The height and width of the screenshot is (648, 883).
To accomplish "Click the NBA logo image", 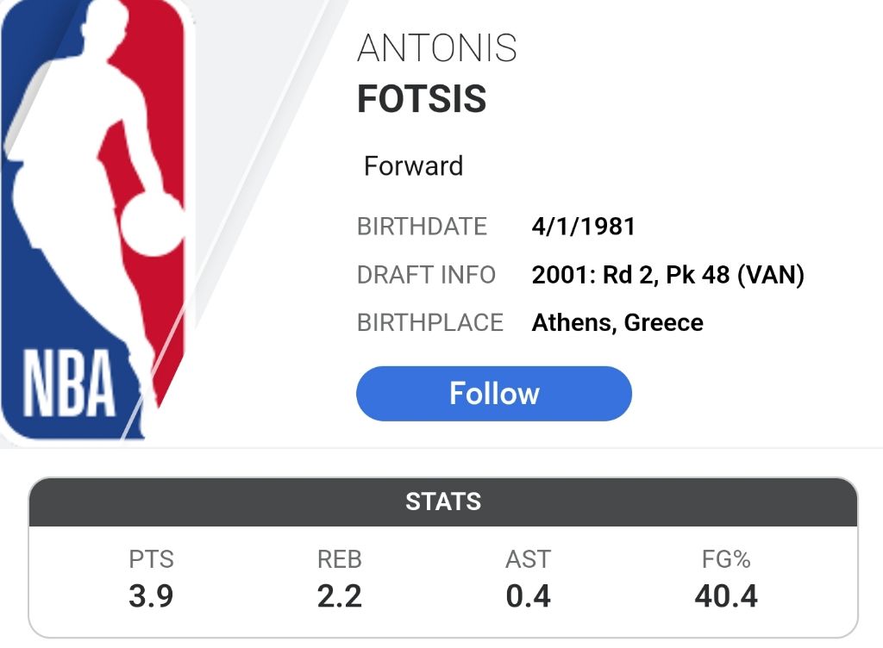I will (95, 220).
